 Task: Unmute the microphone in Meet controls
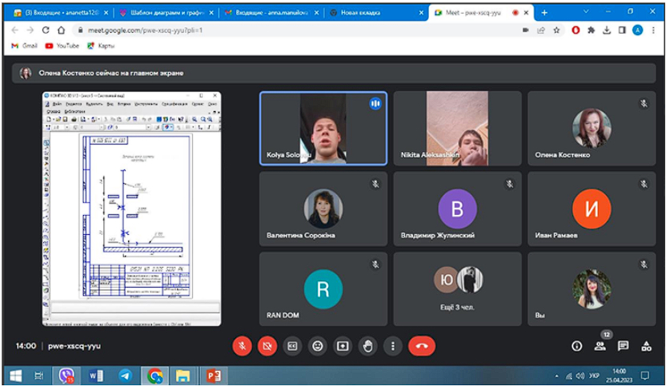point(241,345)
